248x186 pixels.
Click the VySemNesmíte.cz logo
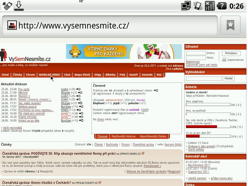point(25,55)
